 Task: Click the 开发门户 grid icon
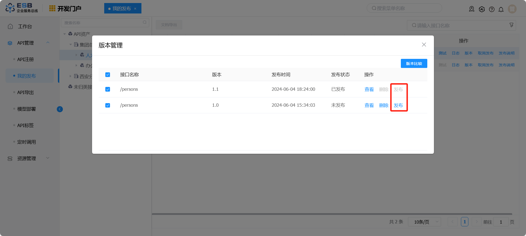point(52,9)
